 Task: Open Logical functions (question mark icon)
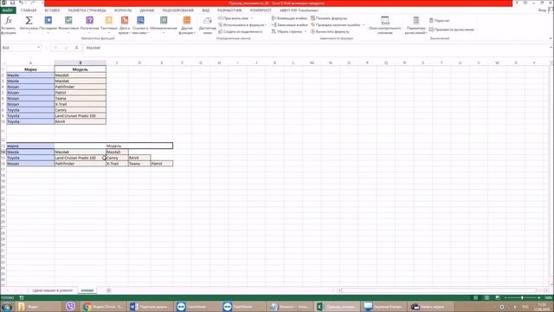[90, 21]
